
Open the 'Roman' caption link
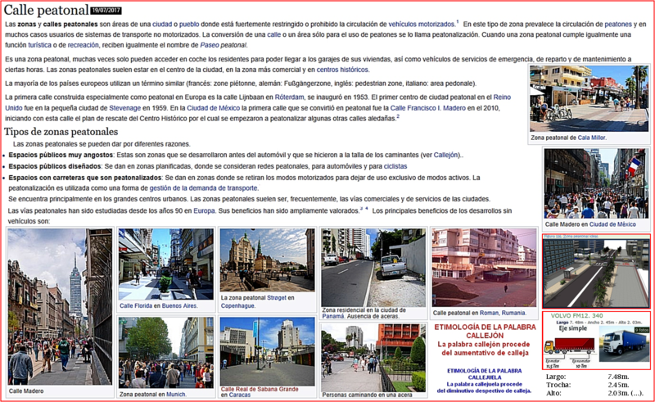click(489, 313)
